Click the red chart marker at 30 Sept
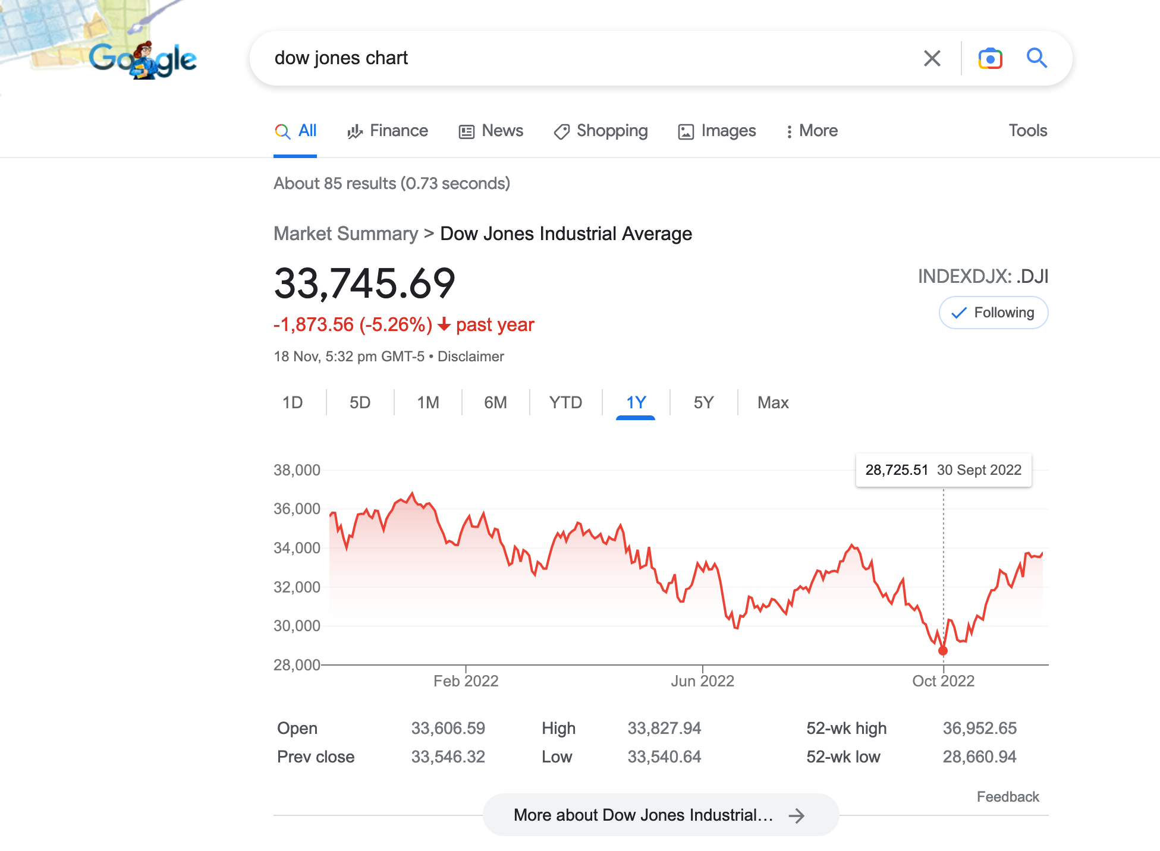The image size is (1160, 851). click(943, 651)
